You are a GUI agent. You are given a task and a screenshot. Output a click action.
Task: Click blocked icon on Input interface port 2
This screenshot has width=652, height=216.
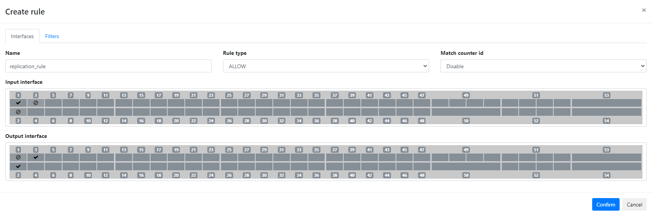pos(18,112)
